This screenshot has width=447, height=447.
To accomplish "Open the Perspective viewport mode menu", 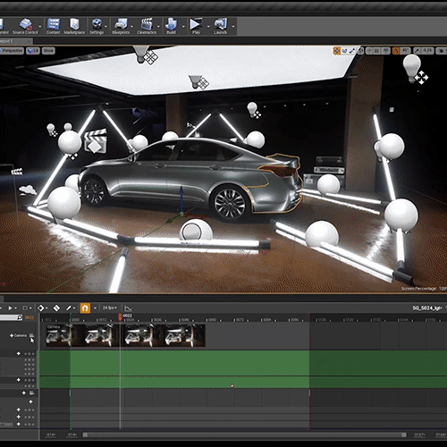I will click(x=12, y=51).
